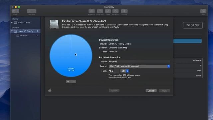Viewport: 213px width, 120px height.
Task: Click the Revert button
Action: pyautogui.click(x=114, y=91)
